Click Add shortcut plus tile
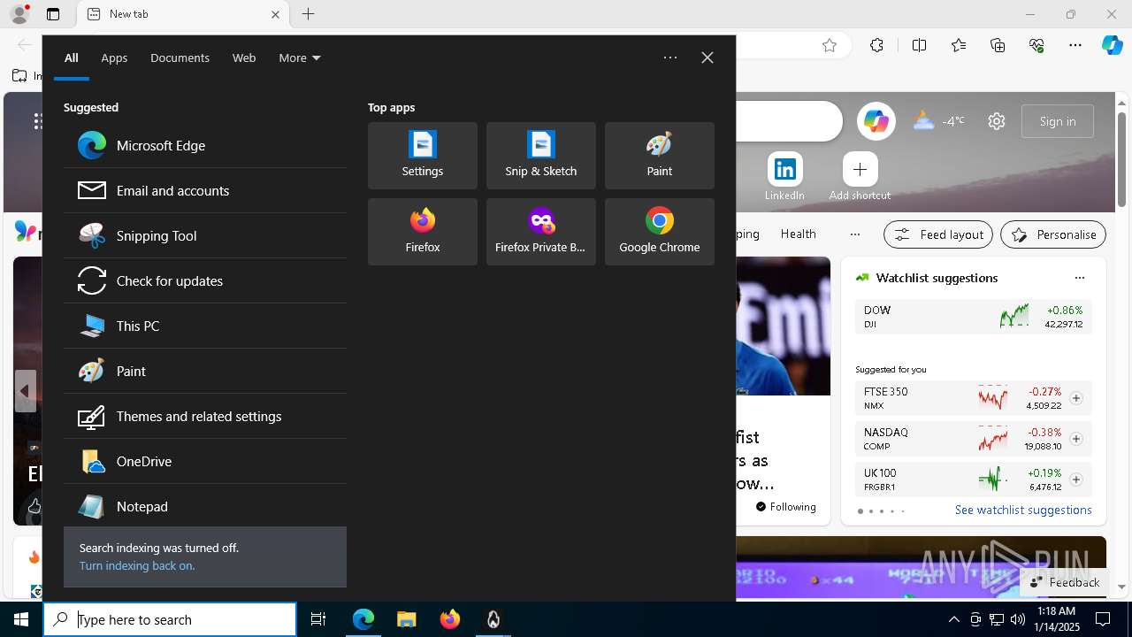 [x=860, y=177]
